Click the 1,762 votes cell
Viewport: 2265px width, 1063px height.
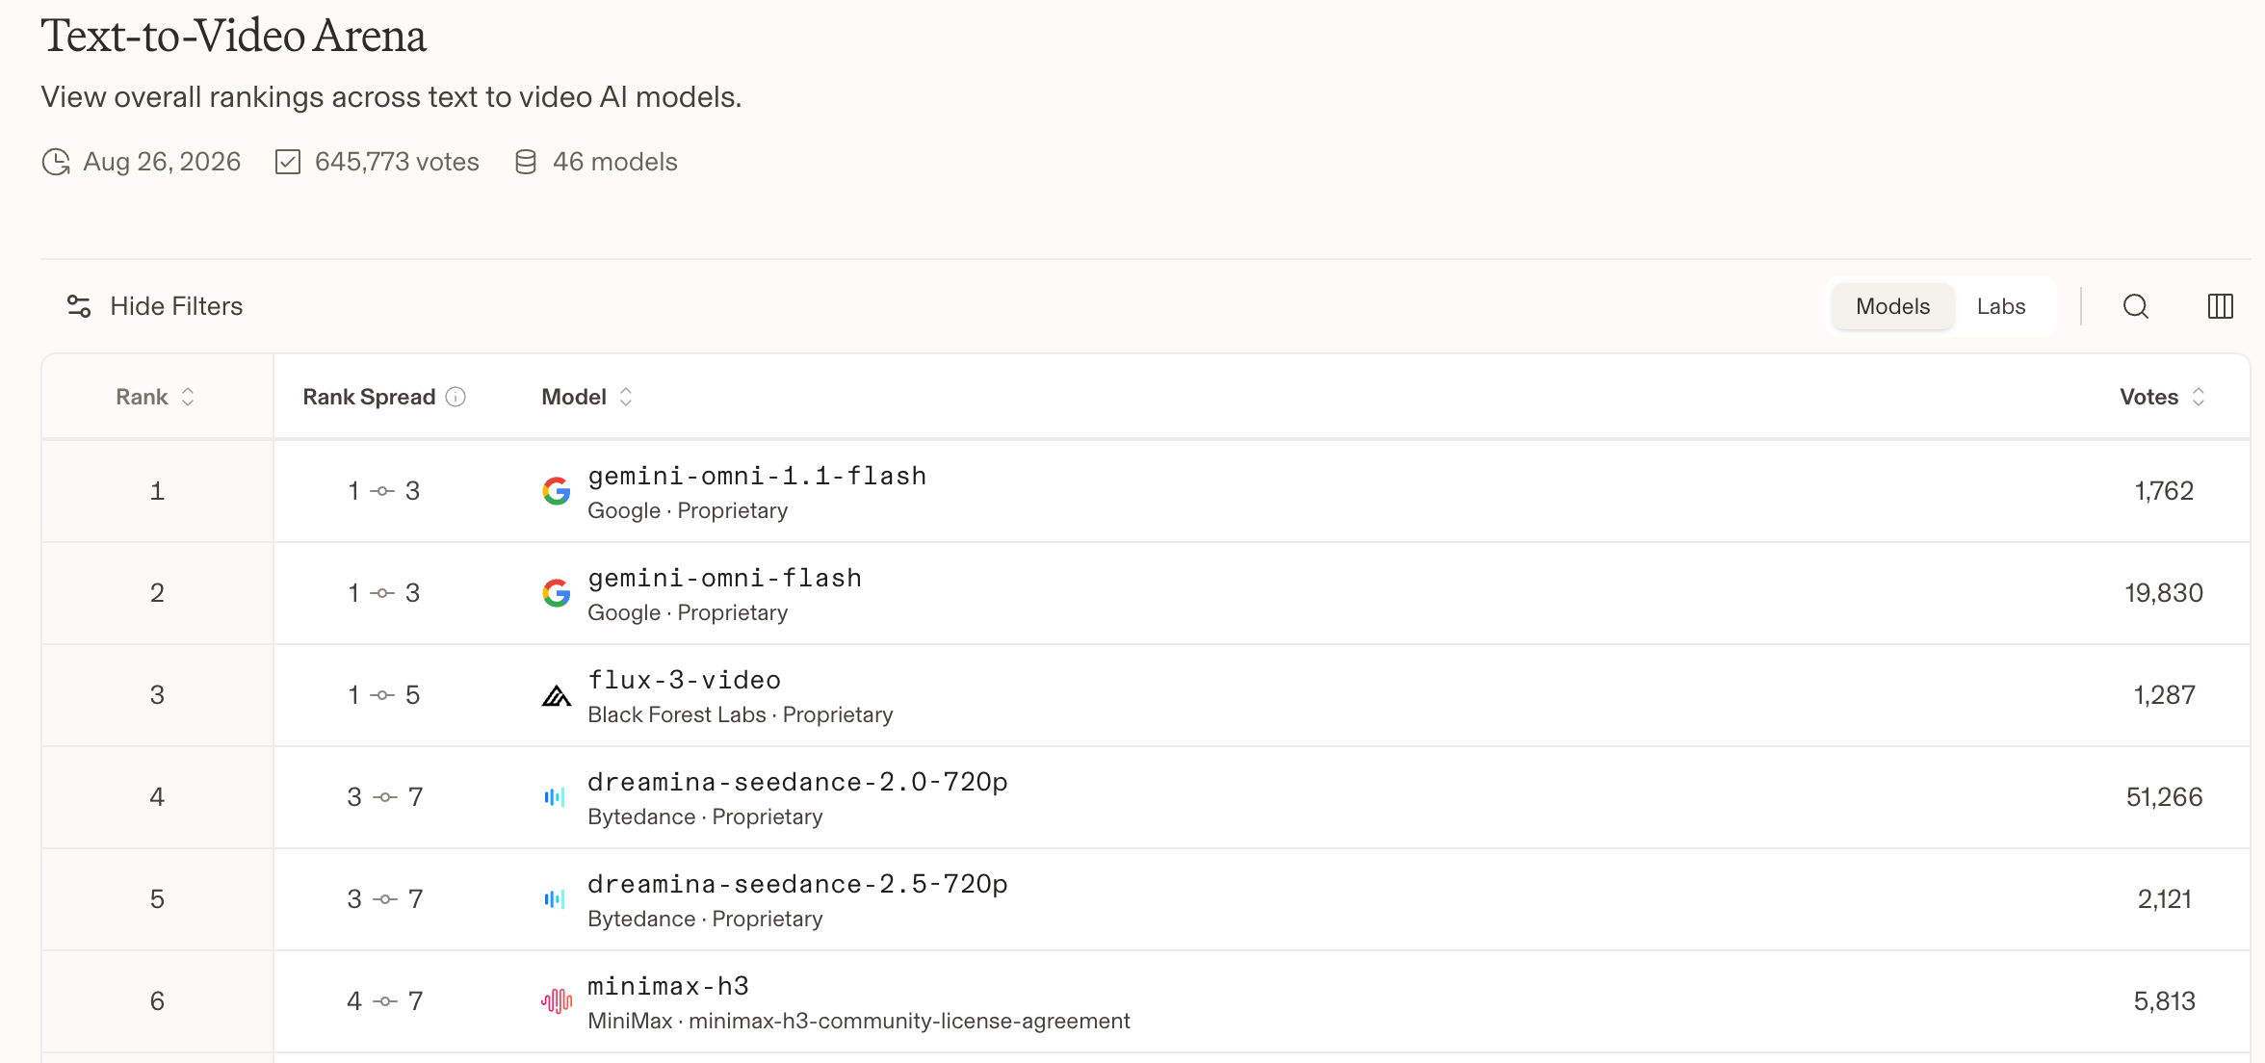(x=2164, y=491)
